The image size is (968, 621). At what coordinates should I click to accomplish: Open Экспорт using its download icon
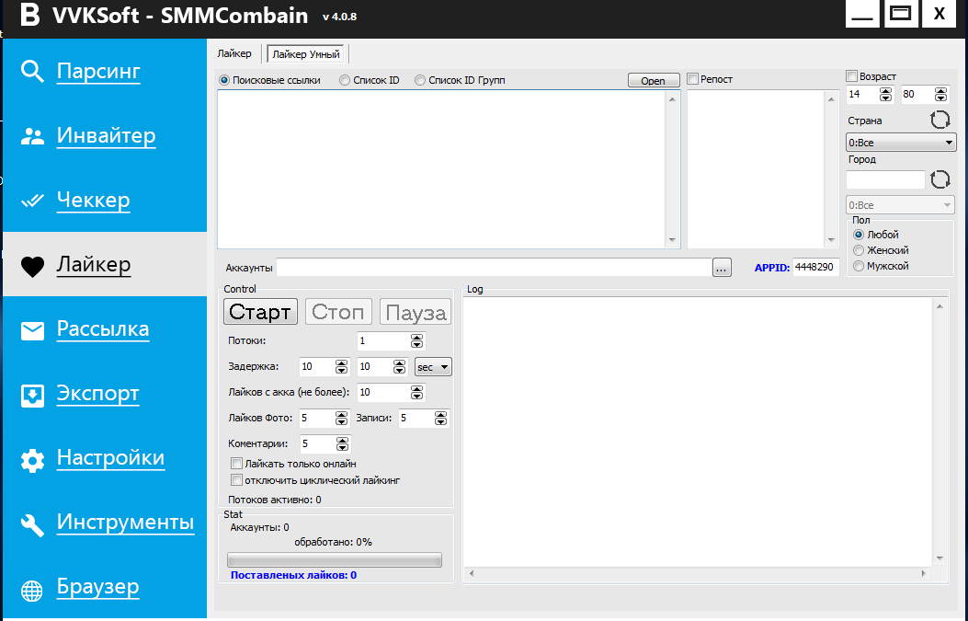(x=33, y=395)
